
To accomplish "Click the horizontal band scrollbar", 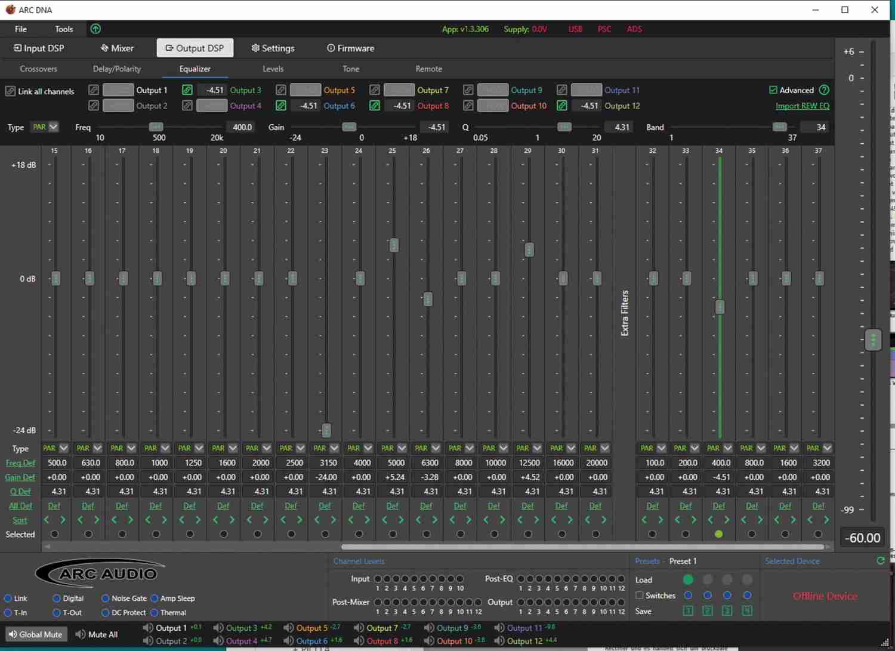I will (582, 547).
